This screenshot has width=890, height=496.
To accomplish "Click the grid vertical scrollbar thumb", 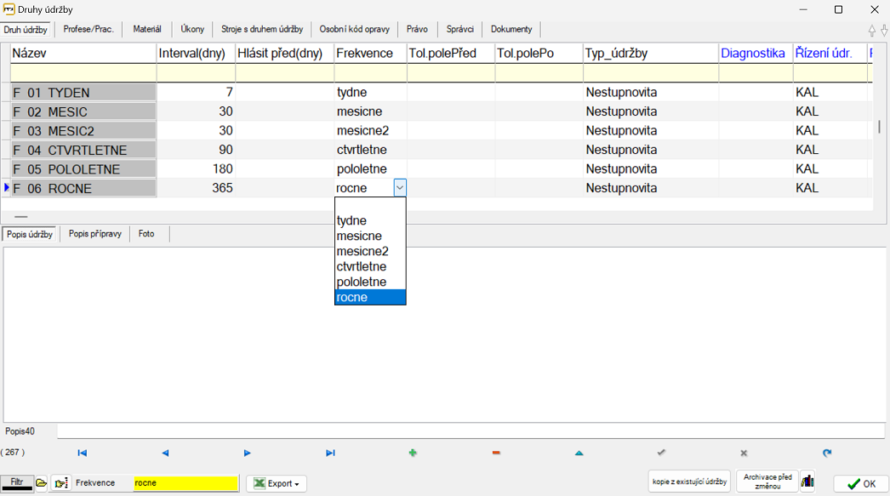I will click(x=879, y=127).
